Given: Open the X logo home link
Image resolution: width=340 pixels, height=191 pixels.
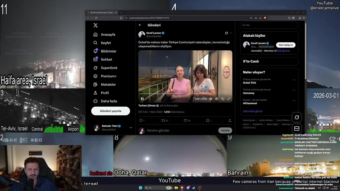Looking at the screenshot, I should [x=96, y=25].
